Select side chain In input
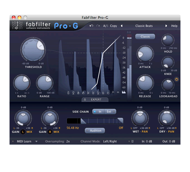 point(98,112)
